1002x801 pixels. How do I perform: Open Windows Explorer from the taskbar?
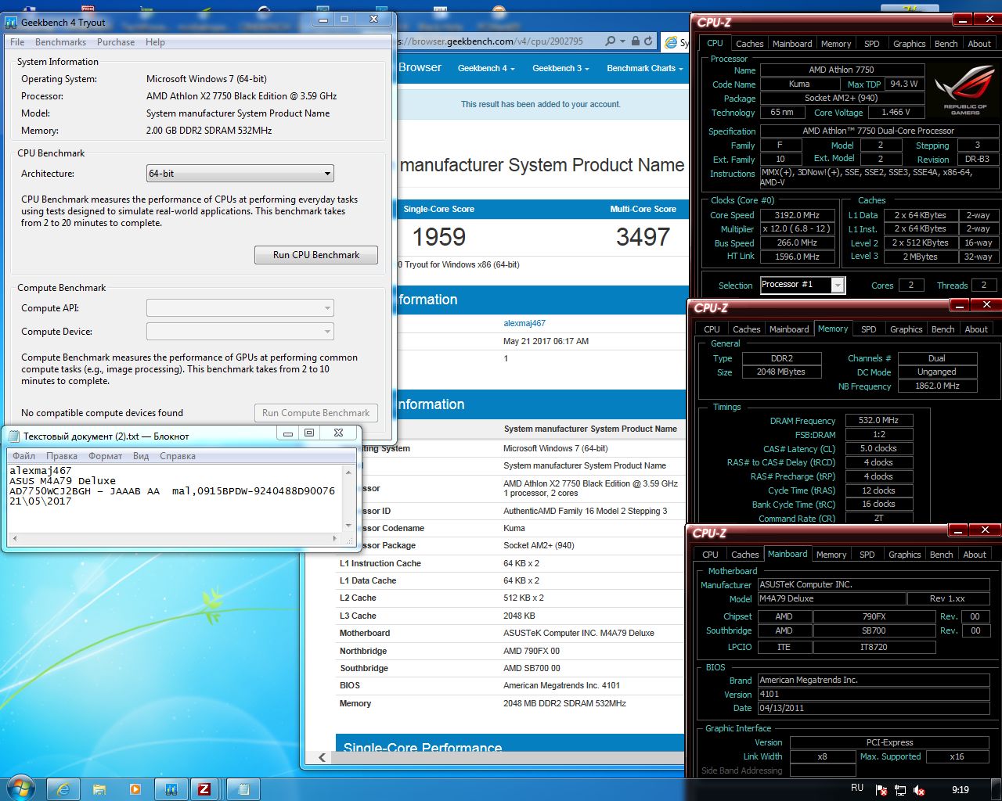click(x=99, y=789)
